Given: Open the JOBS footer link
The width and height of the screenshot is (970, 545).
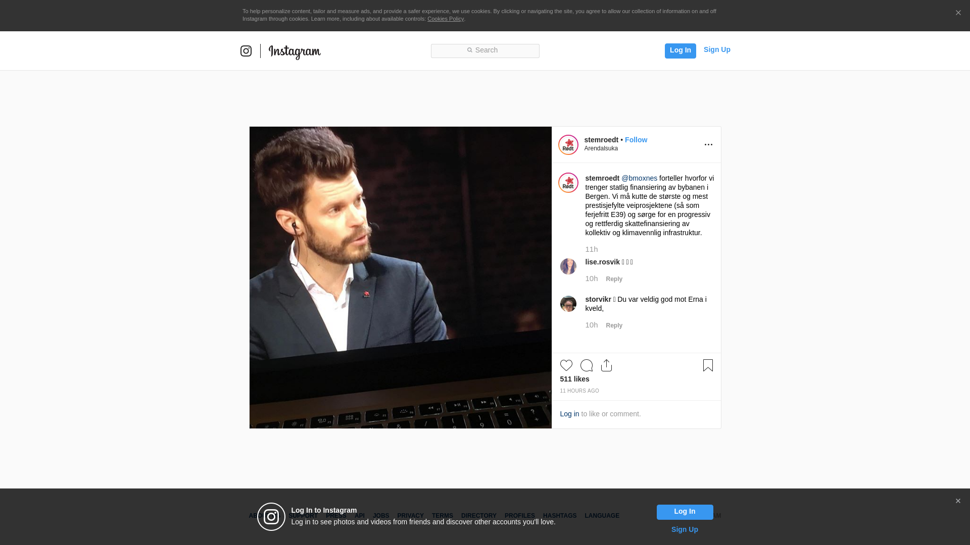Looking at the screenshot, I should click(x=381, y=516).
